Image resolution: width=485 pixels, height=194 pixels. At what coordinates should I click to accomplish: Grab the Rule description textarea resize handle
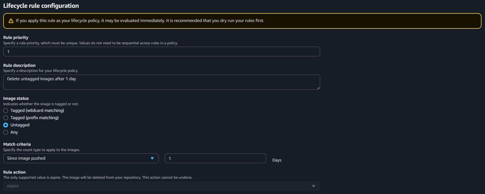tap(318, 88)
